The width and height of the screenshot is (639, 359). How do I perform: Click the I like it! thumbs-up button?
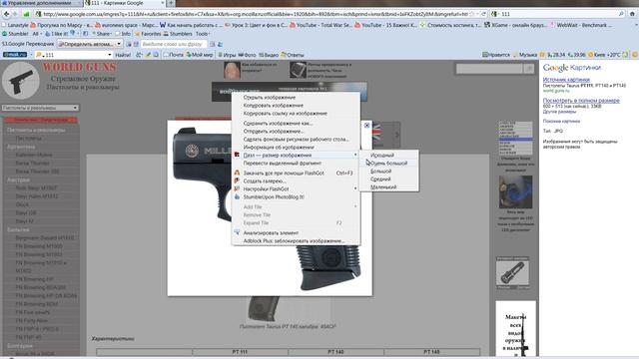tap(56, 34)
